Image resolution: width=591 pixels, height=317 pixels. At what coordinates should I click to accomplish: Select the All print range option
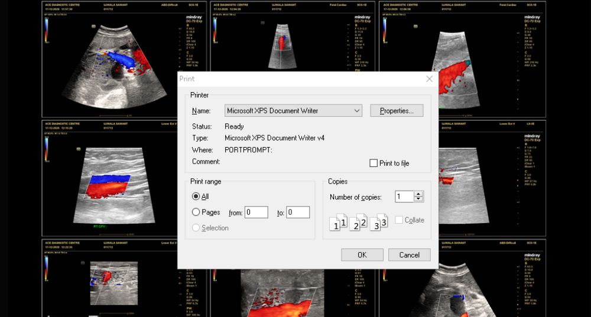196,197
